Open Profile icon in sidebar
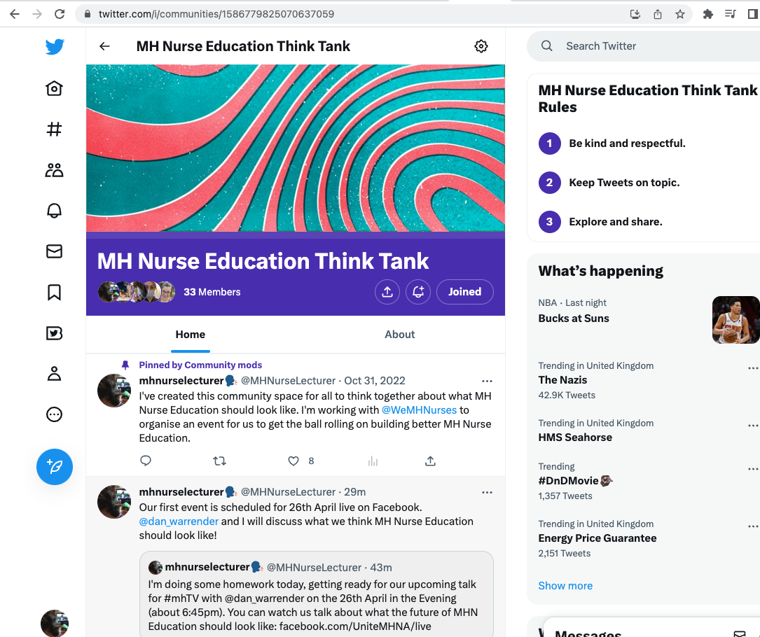This screenshot has width=760, height=637. click(x=55, y=374)
